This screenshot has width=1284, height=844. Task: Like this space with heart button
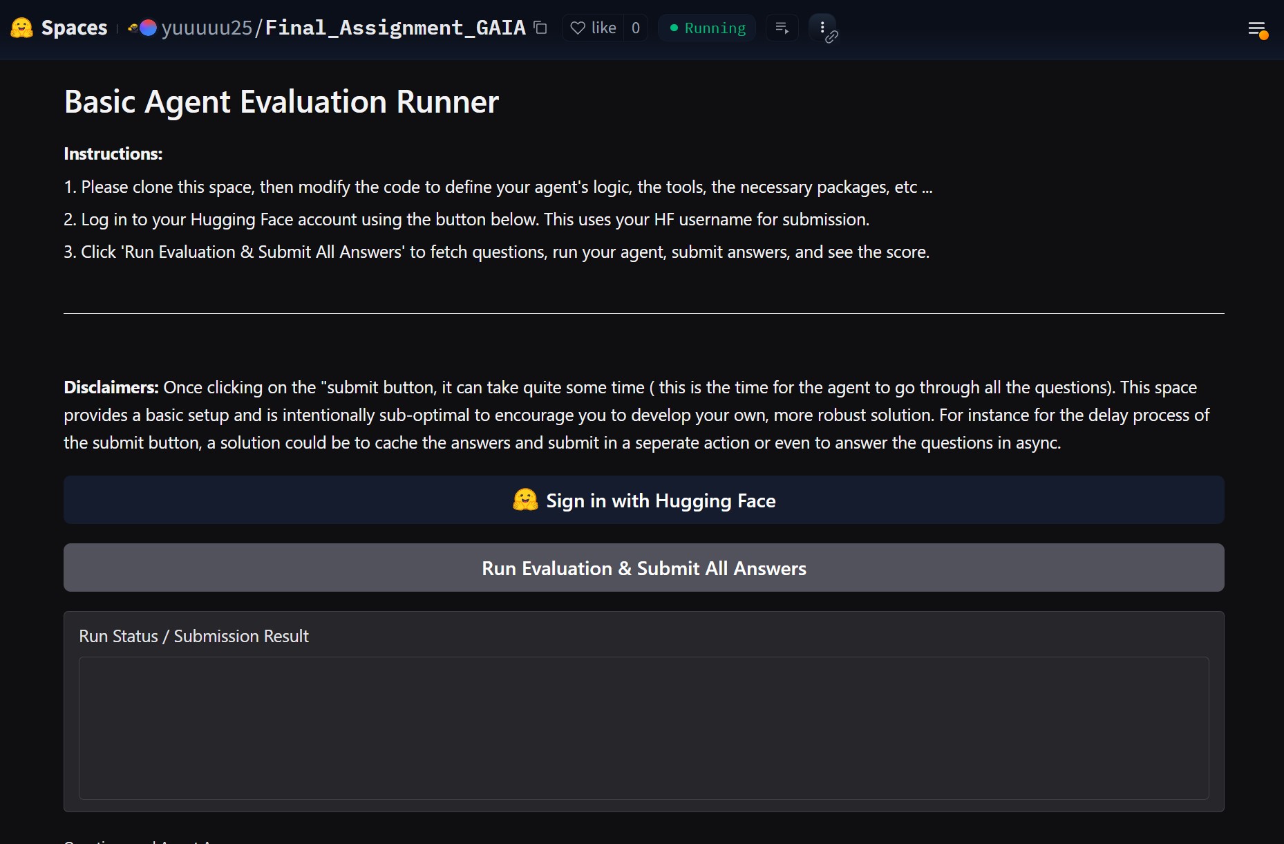pos(593,28)
